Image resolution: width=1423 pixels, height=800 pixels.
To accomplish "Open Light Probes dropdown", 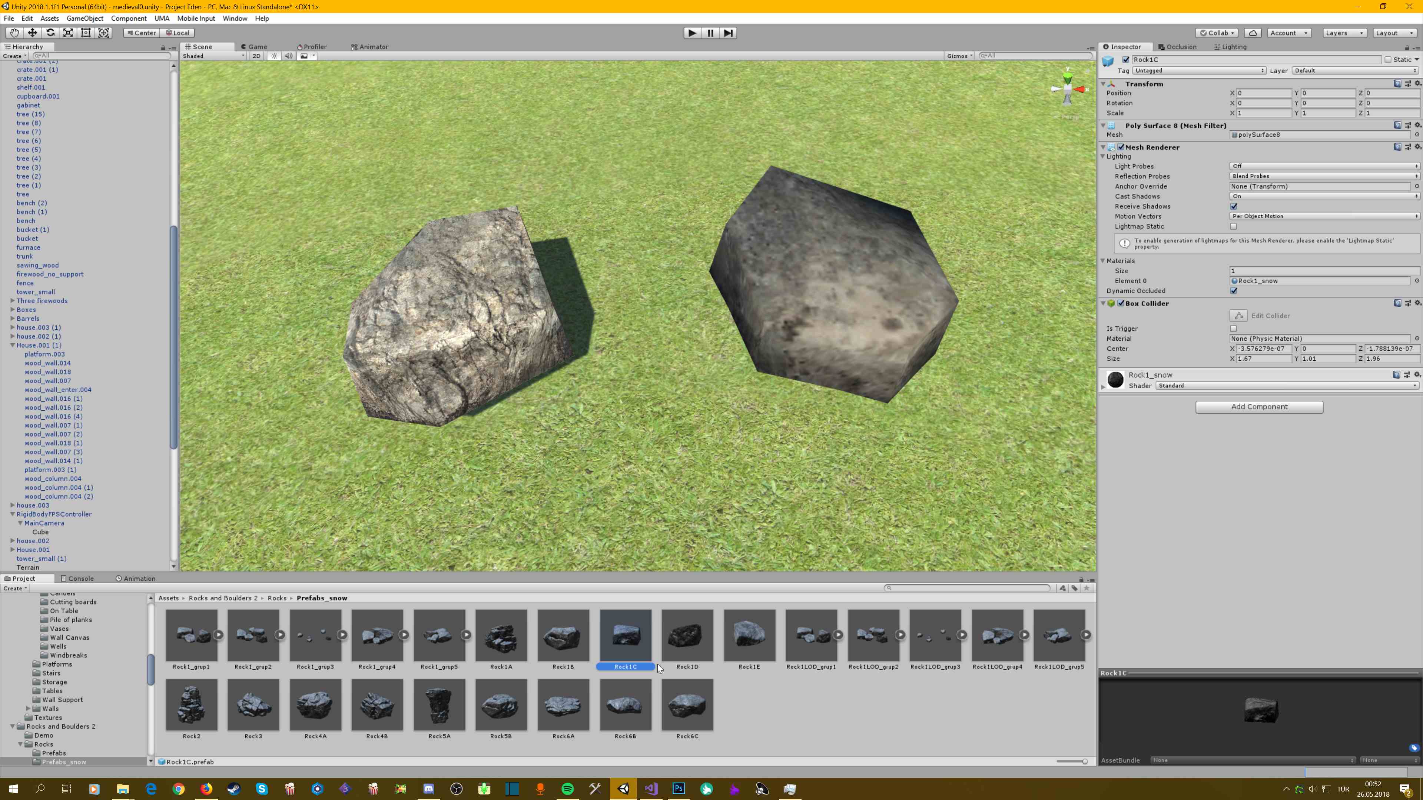I will point(1325,166).
